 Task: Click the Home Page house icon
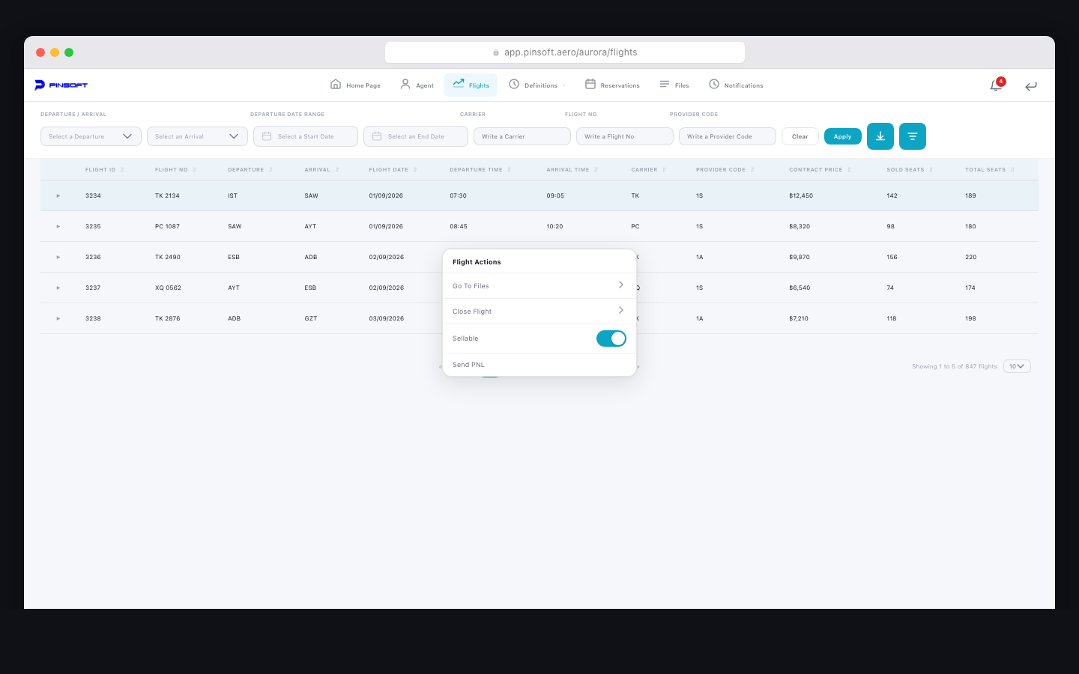(x=336, y=85)
